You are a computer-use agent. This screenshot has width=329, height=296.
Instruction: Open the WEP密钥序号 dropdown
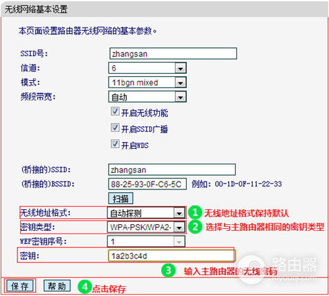pos(146,241)
